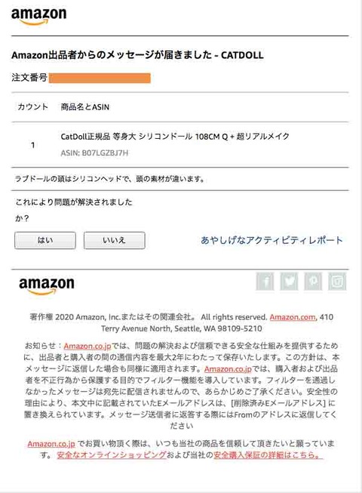Viewport: 362px width, 493px height.
Task: Open the Twitter social icon
Action: 289,281
